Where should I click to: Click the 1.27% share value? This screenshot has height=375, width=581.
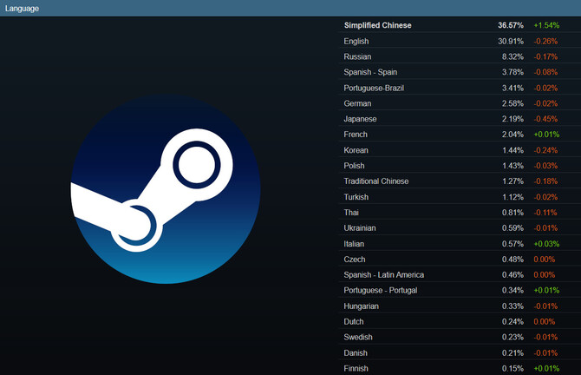click(512, 181)
